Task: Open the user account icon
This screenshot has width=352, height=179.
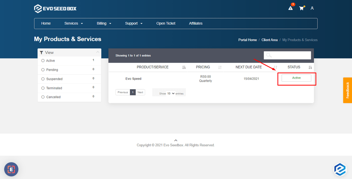Action: point(312,8)
